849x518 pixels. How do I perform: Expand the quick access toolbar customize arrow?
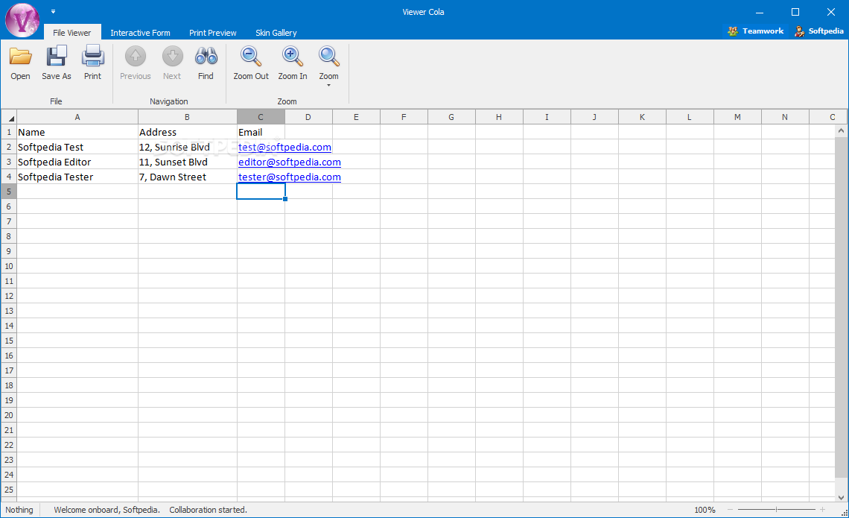click(53, 11)
